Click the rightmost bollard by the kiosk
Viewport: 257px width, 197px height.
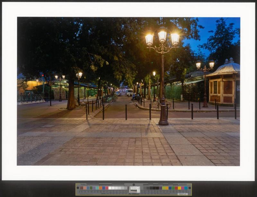pyautogui.click(x=235, y=110)
